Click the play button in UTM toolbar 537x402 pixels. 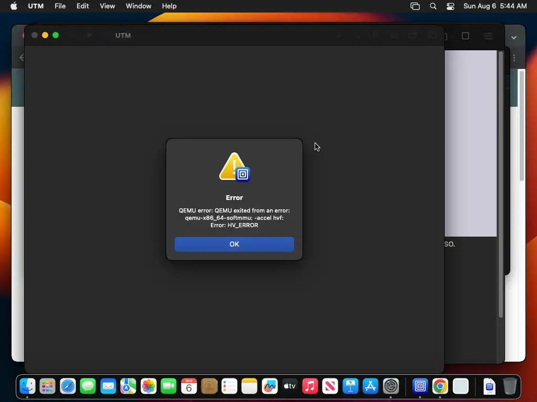pyautogui.click(x=89, y=35)
